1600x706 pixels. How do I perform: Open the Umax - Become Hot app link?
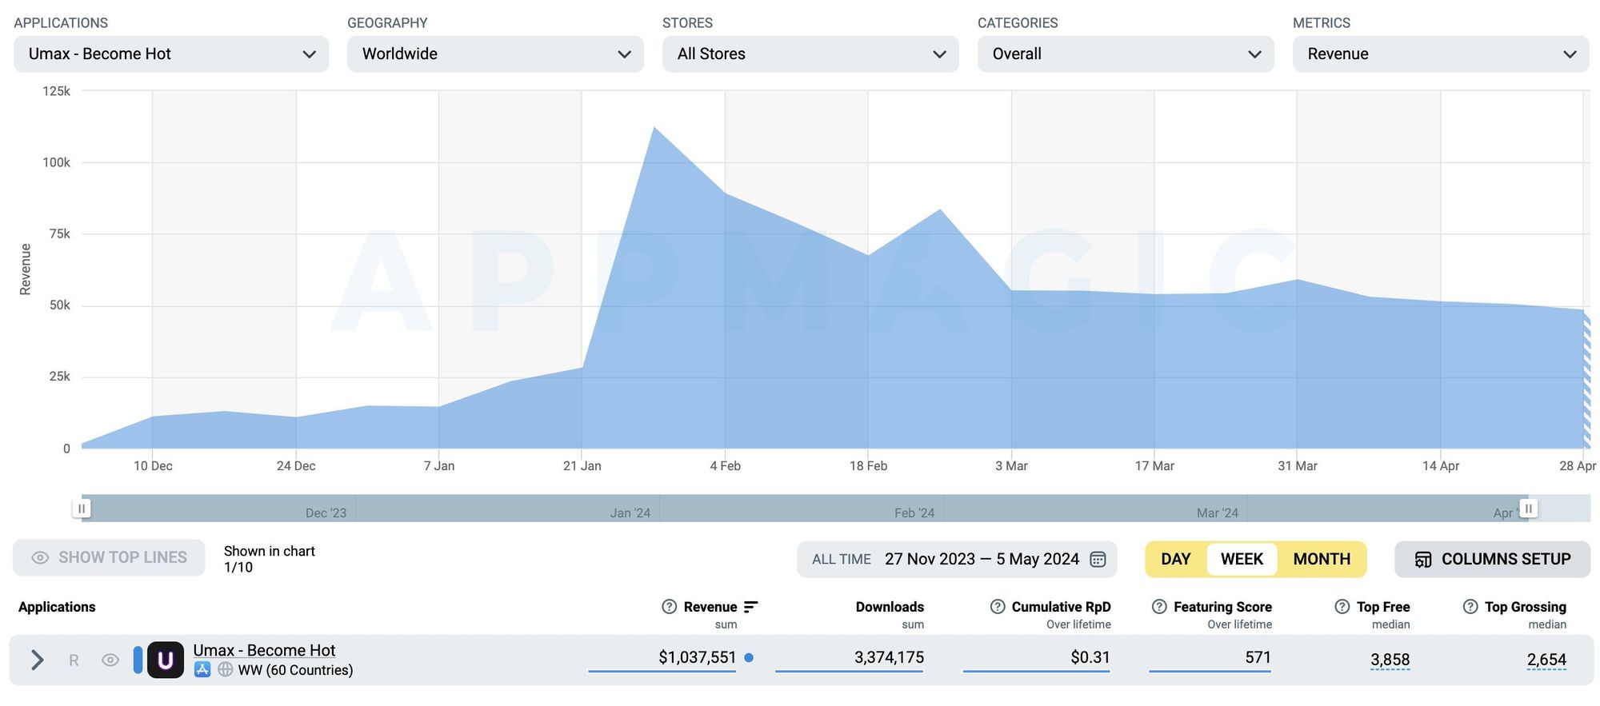(264, 650)
